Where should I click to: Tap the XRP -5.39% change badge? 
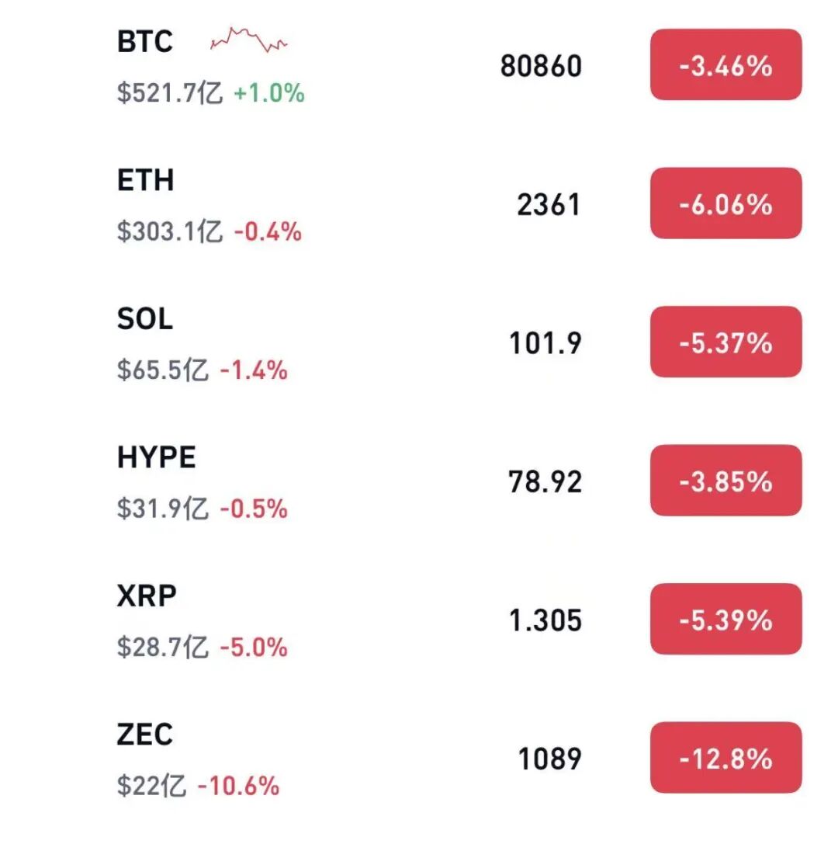[x=725, y=619]
